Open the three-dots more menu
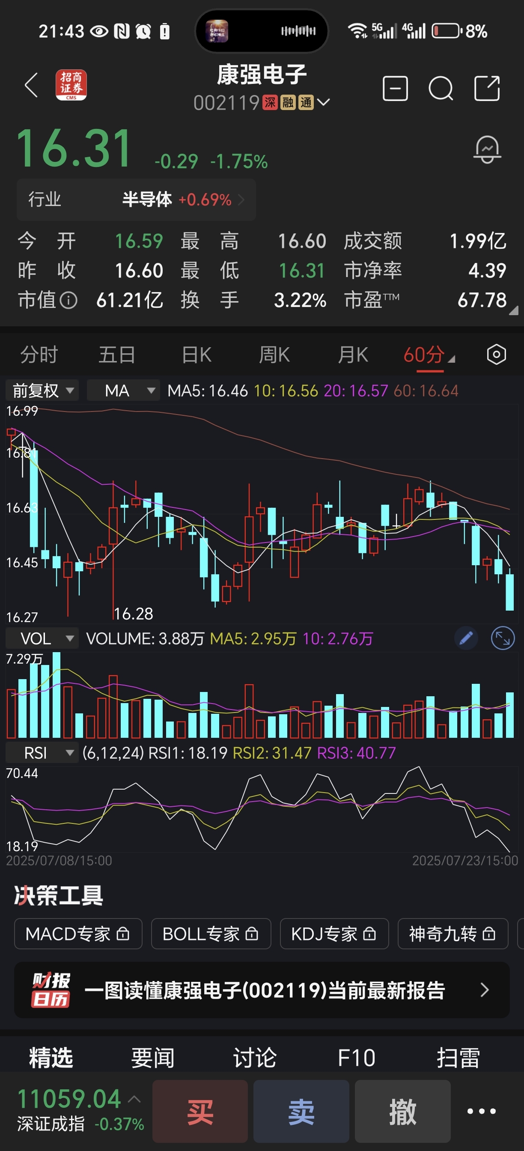This screenshot has width=524, height=1151. pos(481,1111)
